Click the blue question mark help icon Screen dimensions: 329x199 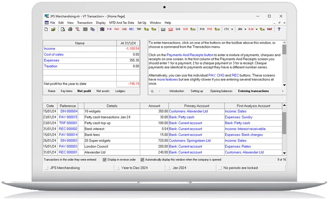[279, 29]
